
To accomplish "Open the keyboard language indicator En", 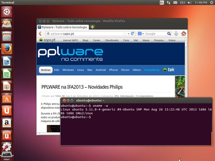I will click(162, 2).
